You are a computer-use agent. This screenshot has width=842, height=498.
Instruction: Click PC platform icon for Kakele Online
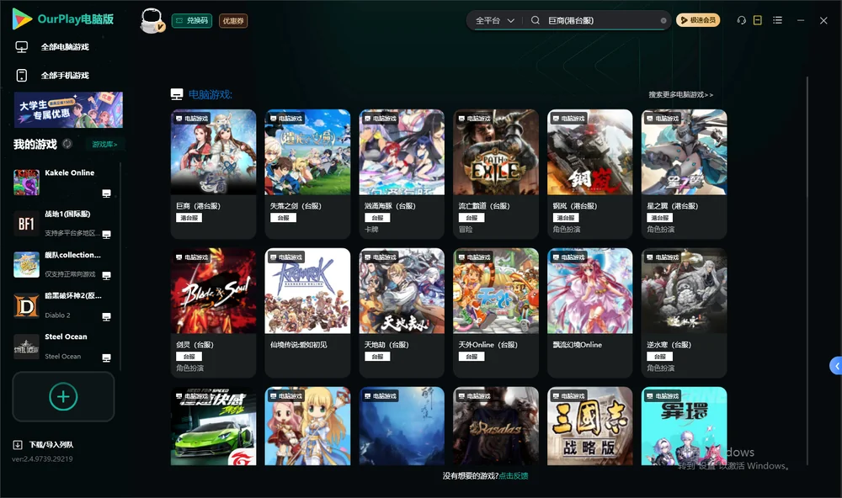106,193
